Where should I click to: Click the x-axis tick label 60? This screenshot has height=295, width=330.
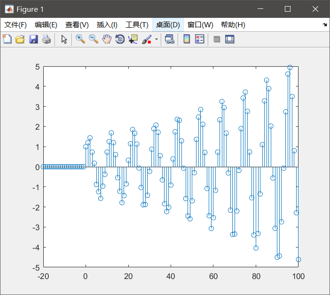pyautogui.click(x=213, y=276)
